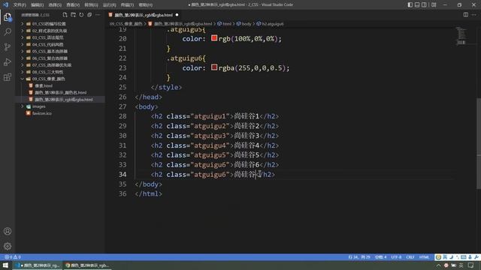Open the Accounts menu icon
The height and width of the screenshot is (270, 481).
8,231
